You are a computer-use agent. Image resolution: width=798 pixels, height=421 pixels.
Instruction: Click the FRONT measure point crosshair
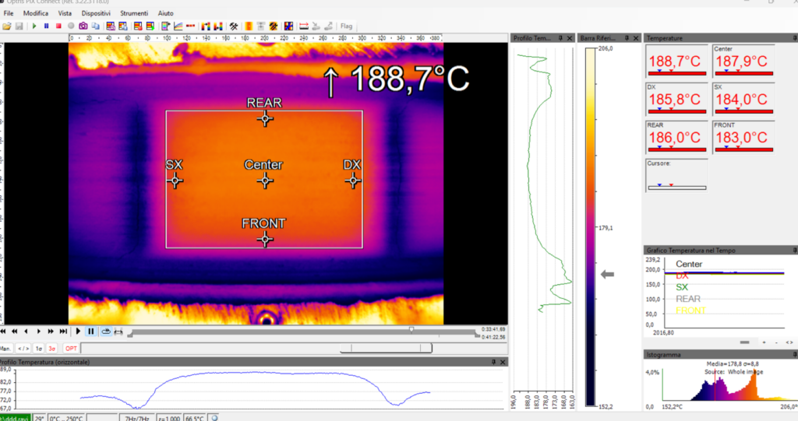(x=265, y=239)
